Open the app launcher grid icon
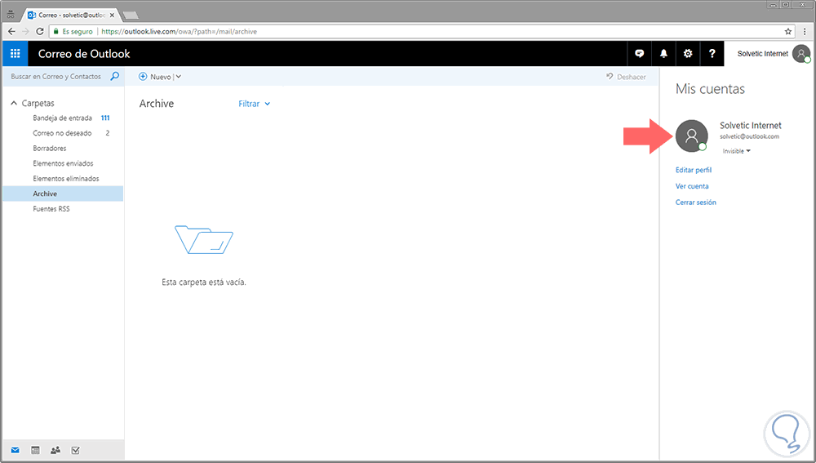Image resolution: width=816 pixels, height=463 pixels. pos(15,54)
